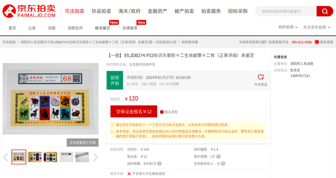This screenshot has height=178, width=336.
Task: Click the previous thumbnails arrow
Action: [6, 157]
